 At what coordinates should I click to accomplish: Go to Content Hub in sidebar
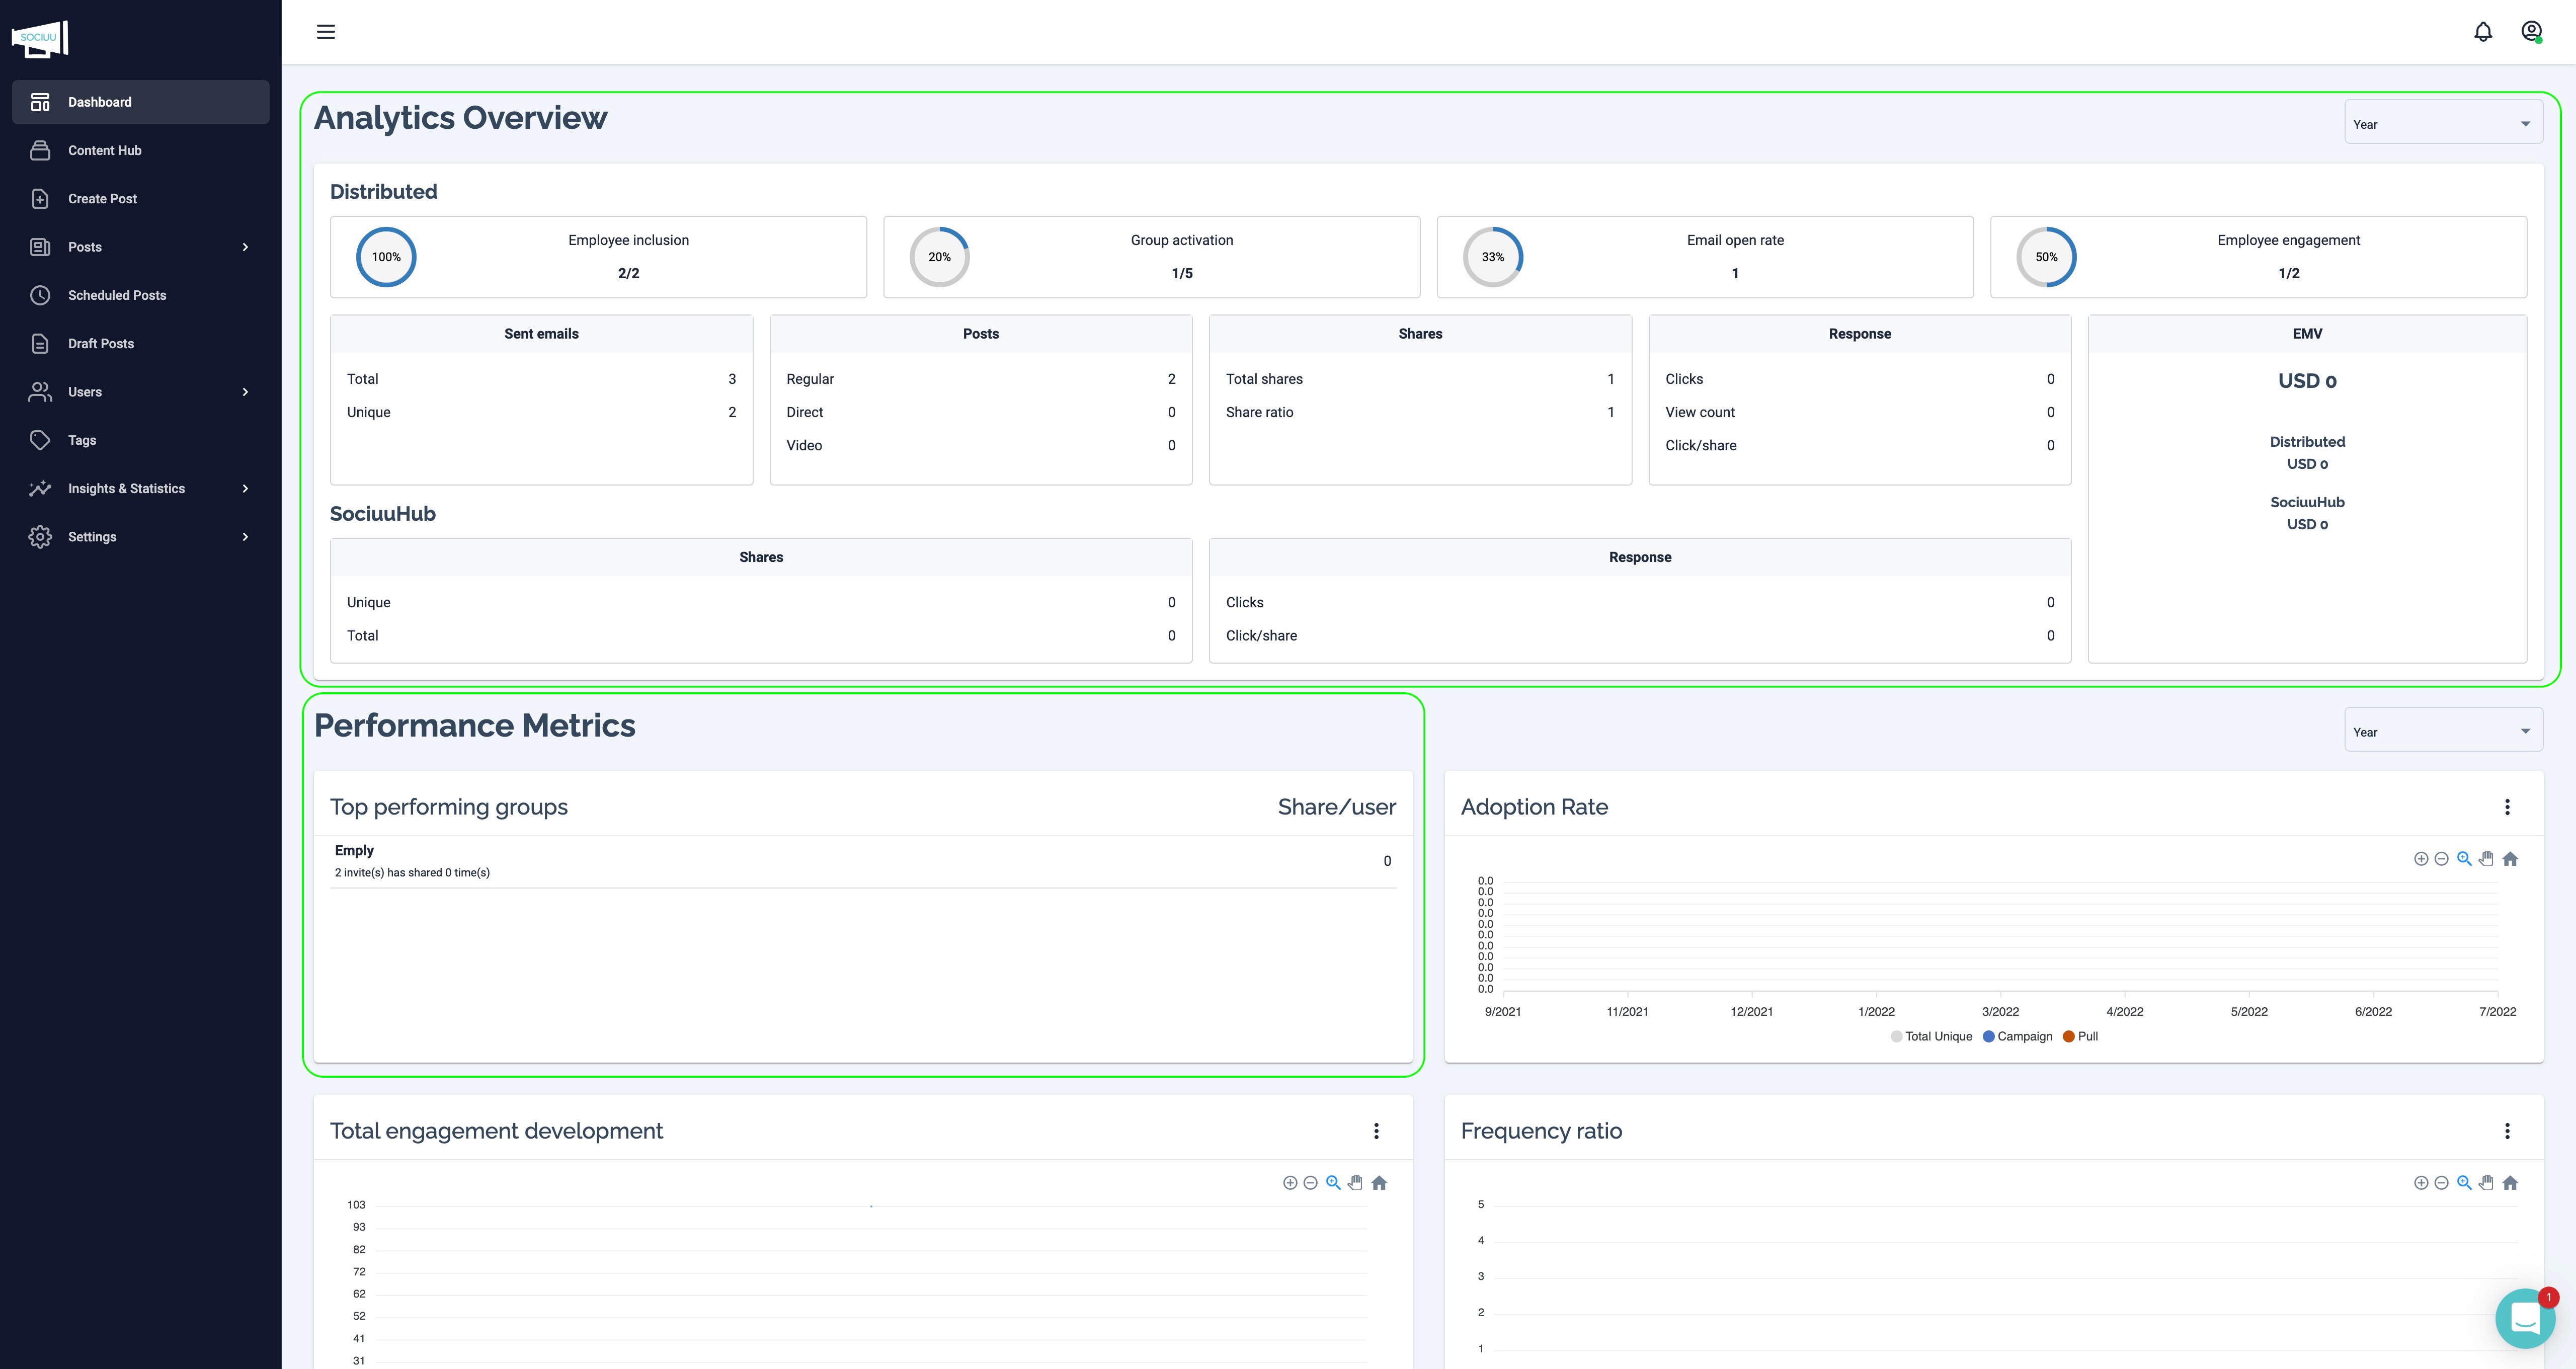105,150
